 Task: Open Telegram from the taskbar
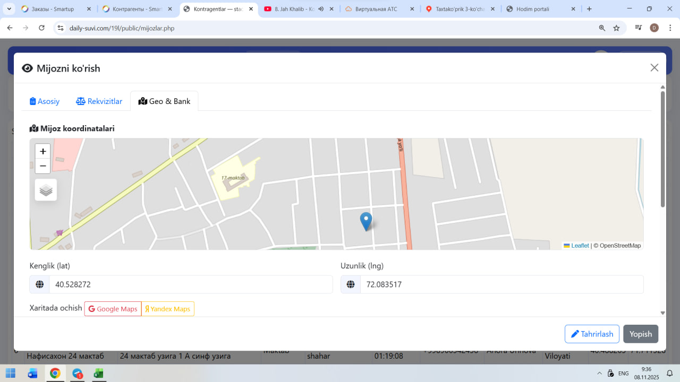(x=78, y=373)
